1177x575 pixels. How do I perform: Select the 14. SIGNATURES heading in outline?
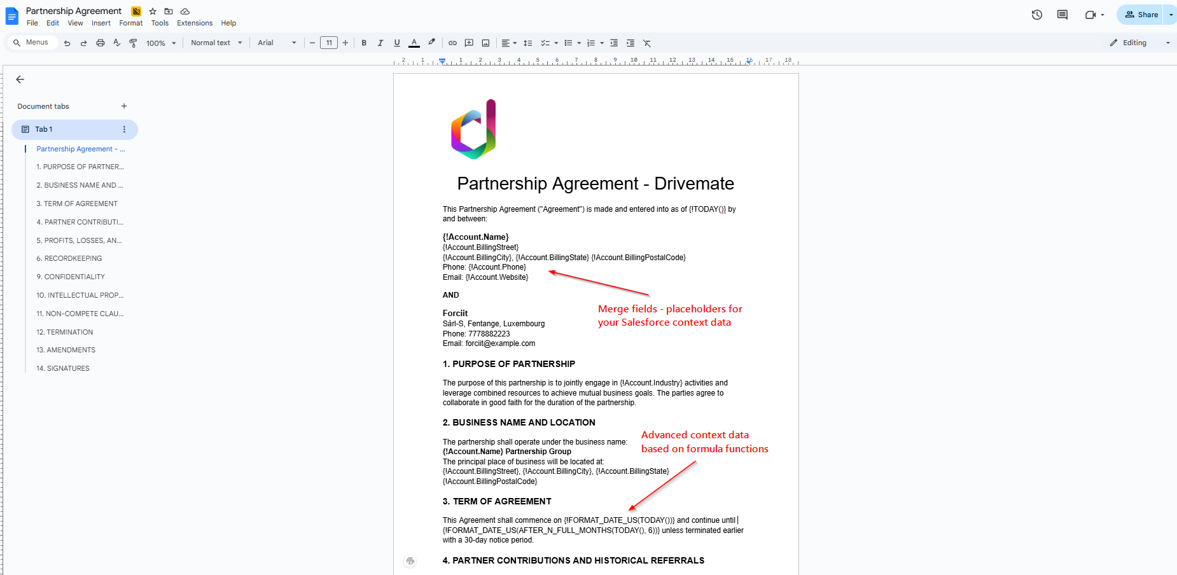pos(63,368)
